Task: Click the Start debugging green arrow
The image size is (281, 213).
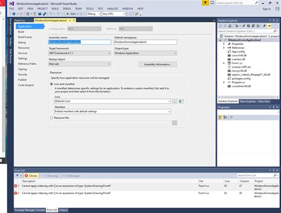Action: [x=68, y=14]
